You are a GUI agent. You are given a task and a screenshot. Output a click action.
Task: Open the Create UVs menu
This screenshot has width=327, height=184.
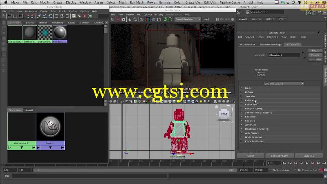tap(193, 2)
